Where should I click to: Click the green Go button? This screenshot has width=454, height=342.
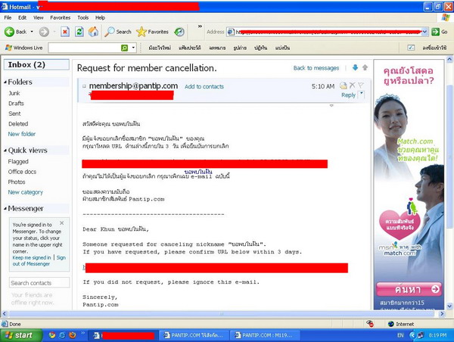click(439, 32)
